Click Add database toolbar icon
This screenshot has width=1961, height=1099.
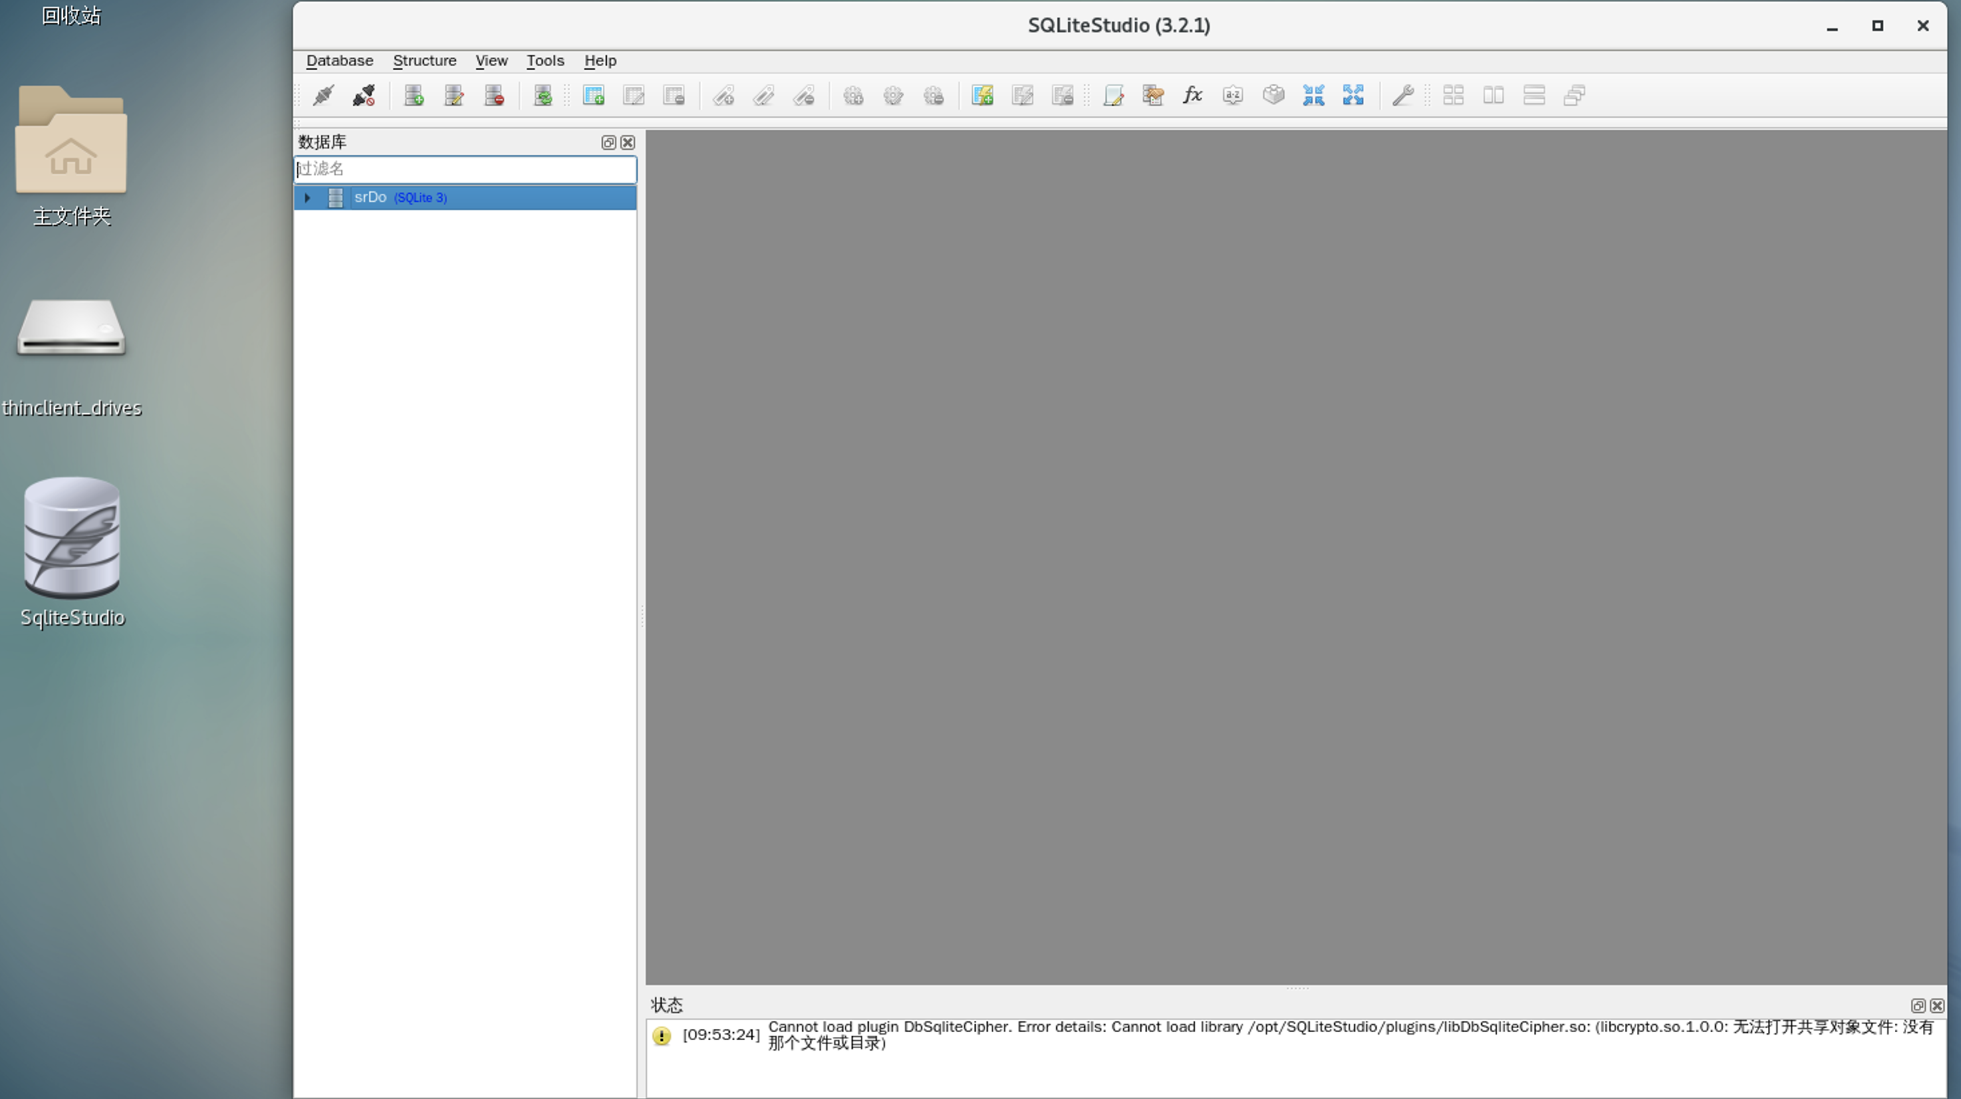click(413, 96)
